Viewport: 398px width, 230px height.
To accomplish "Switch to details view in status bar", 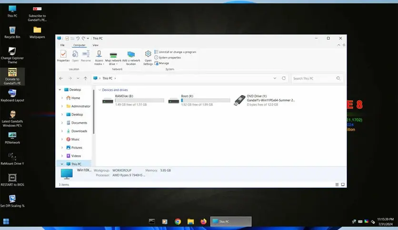I will [337, 184].
